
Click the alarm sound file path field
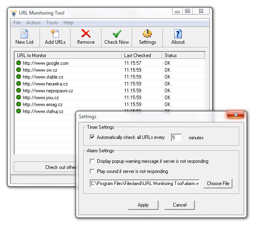point(145,183)
